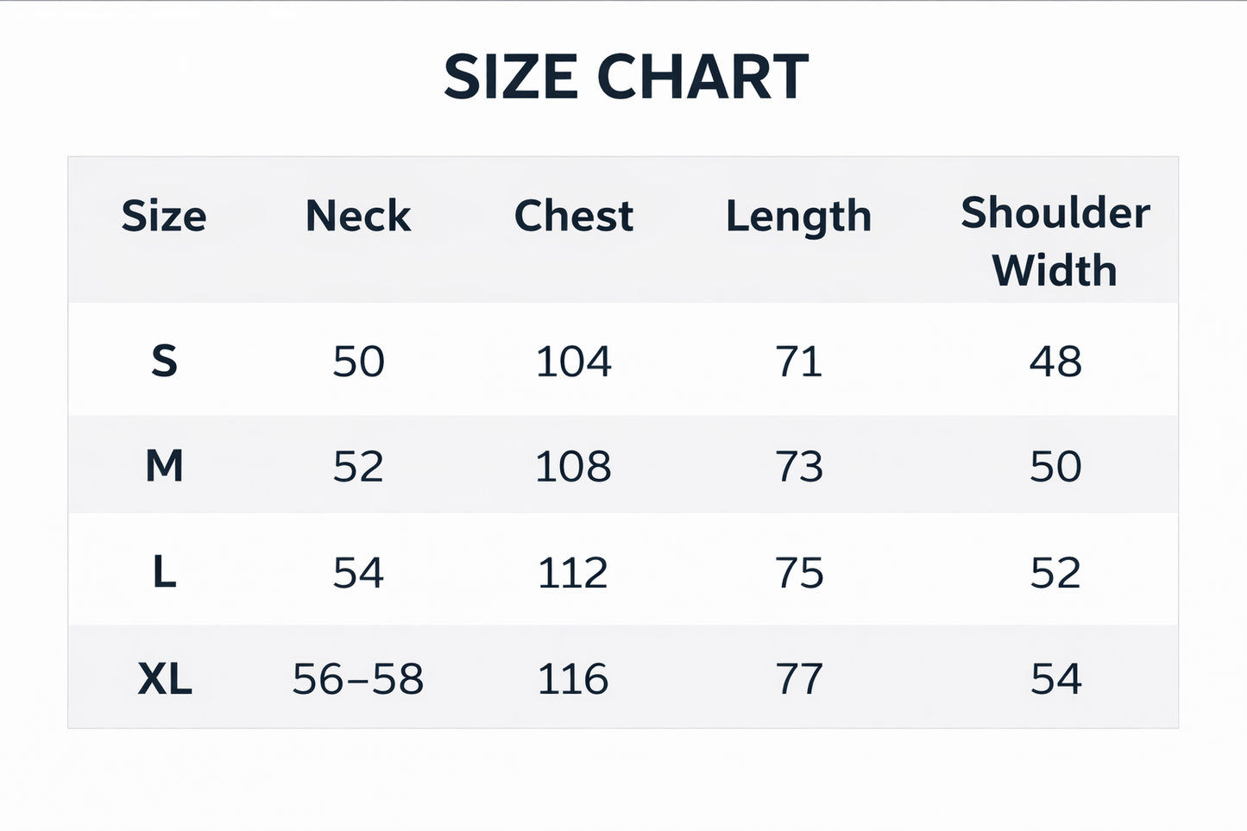The height and width of the screenshot is (831, 1247).
Task: Click the SIZE CHART title
Action: click(626, 77)
